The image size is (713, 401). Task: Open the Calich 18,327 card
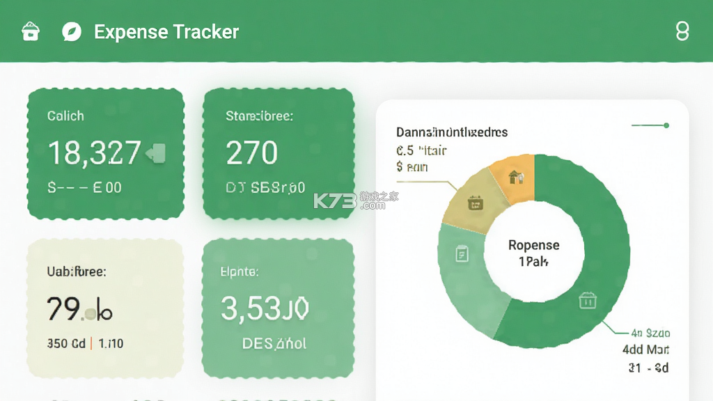[106, 154]
